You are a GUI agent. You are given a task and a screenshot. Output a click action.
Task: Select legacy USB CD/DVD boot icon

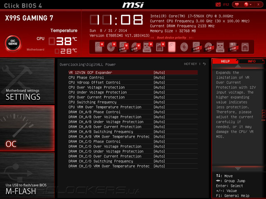(208, 47)
